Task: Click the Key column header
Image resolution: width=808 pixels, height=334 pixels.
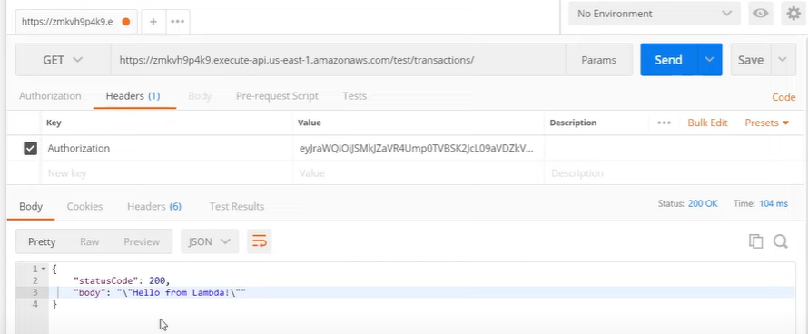Action: pos(54,123)
